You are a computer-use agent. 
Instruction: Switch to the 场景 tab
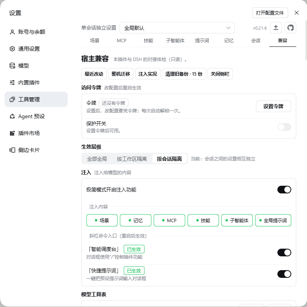95,41
